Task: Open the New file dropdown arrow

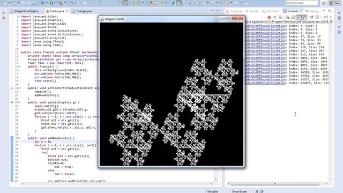Action: (10, 3)
